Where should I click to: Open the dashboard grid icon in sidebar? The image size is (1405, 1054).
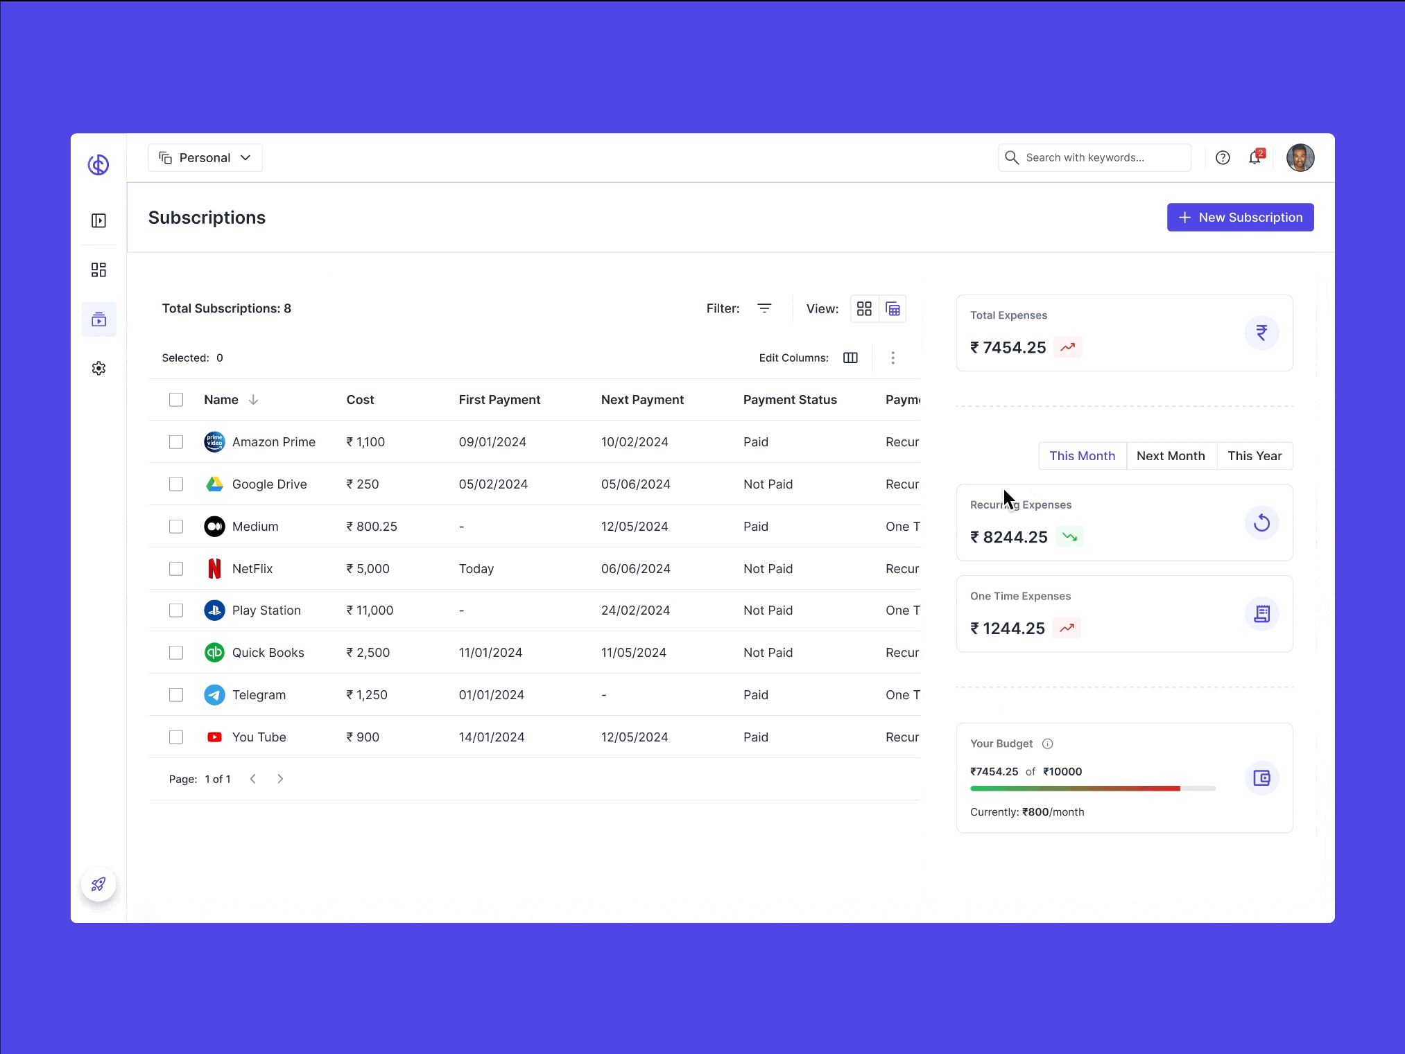coord(99,270)
